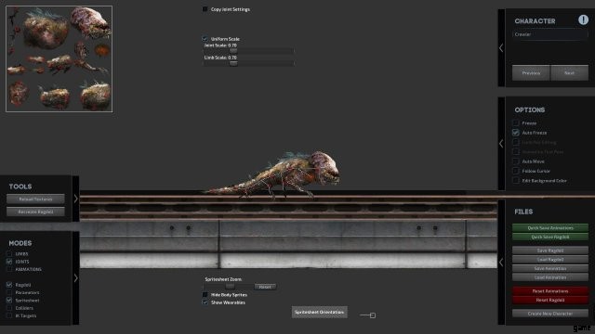Toggle Hide Body Sprites checkbox
This screenshot has height=334, width=595.
click(205, 295)
